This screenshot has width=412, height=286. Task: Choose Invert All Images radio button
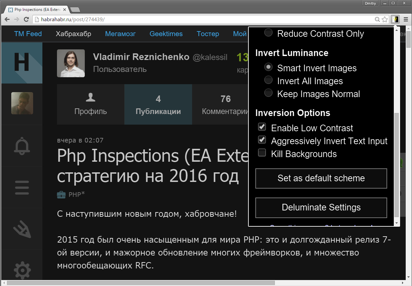pos(268,80)
